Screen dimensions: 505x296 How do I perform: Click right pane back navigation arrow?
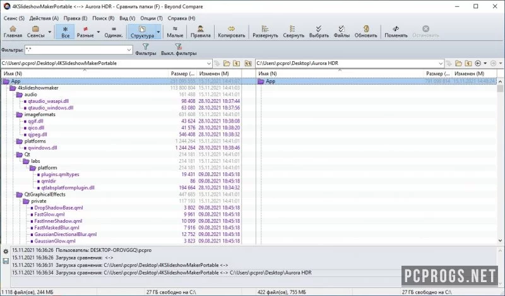(x=478, y=64)
